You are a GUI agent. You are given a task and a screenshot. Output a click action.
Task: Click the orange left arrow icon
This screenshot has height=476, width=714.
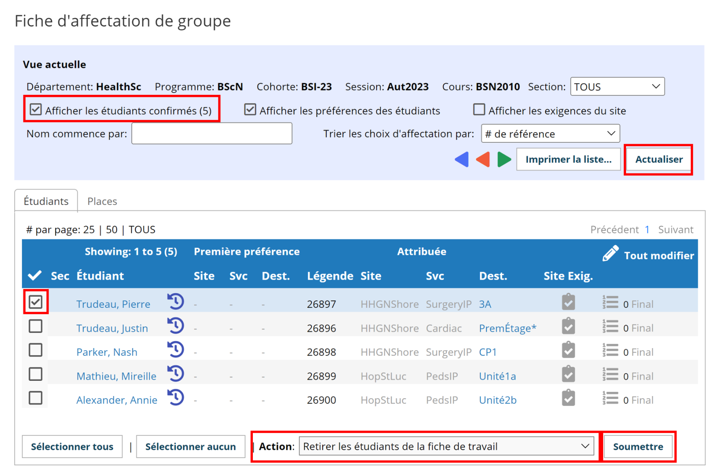click(x=483, y=159)
